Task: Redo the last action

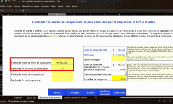Action: [14, 1]
